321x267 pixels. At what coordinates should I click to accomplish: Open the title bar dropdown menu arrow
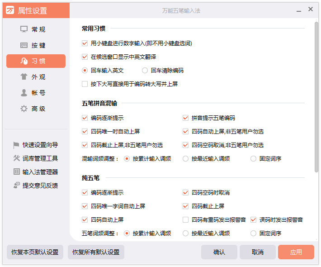point(298,10)
